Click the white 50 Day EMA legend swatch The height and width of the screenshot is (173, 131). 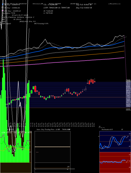[3, 8]
